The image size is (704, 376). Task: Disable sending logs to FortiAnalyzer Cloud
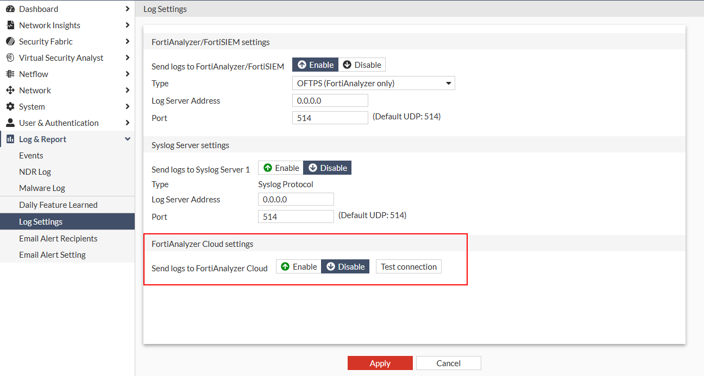(x=345, y=266)
